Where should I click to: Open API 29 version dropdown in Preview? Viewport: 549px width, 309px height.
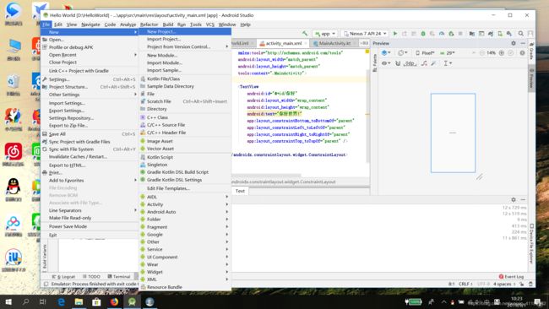[x=448, y=53]
